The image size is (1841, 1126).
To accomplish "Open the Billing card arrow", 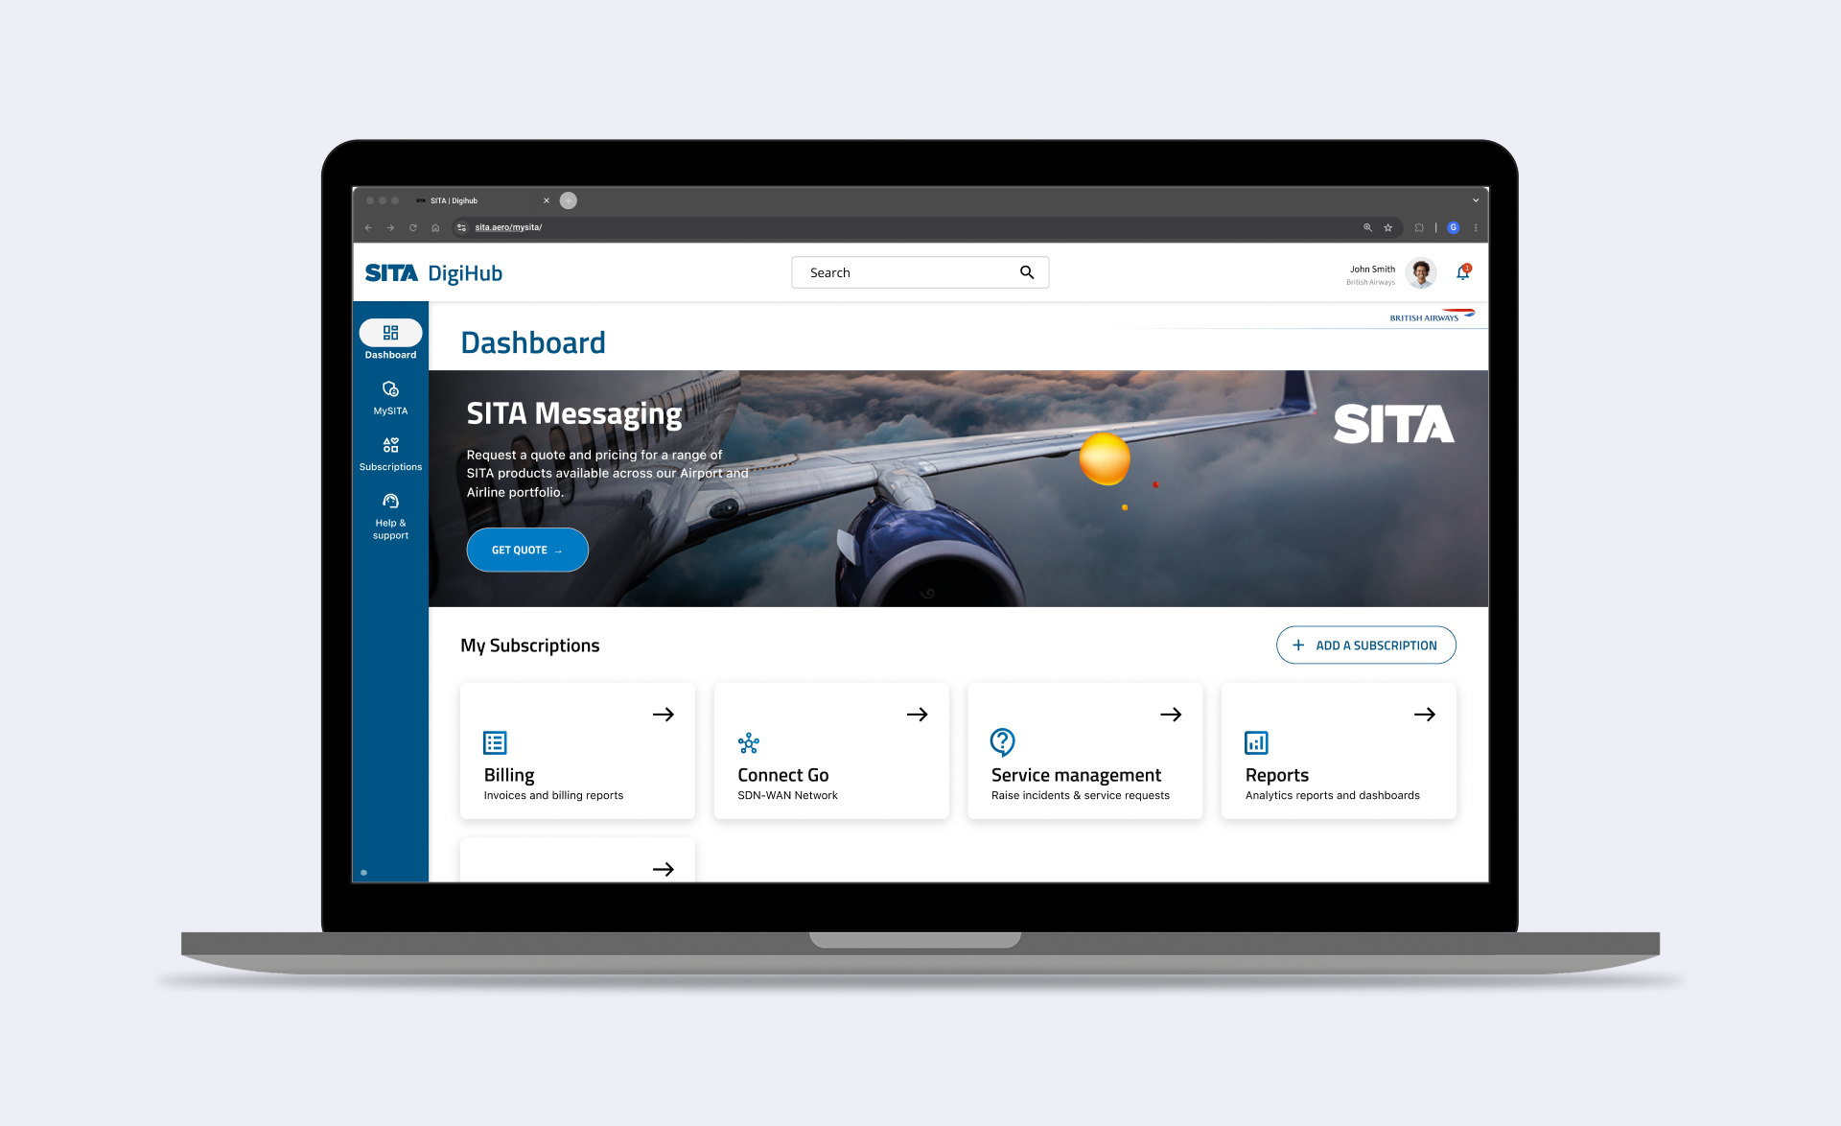I will click(664, 715).
